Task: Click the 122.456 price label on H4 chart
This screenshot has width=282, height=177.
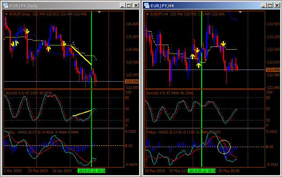Action: [273, 70]
